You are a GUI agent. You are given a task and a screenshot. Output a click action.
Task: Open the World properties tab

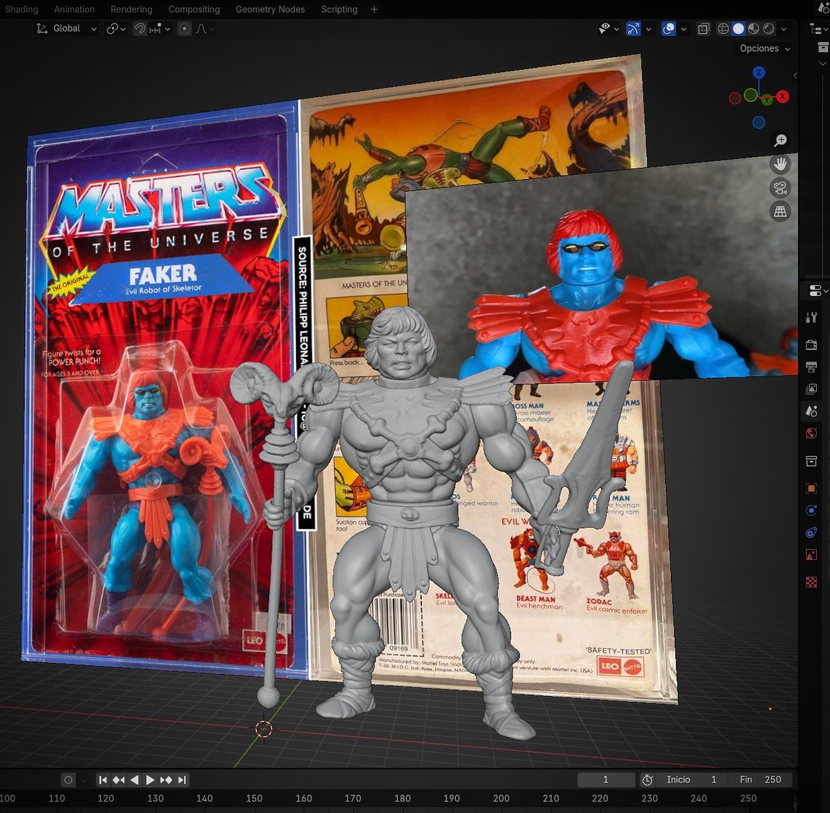(812, 433)
